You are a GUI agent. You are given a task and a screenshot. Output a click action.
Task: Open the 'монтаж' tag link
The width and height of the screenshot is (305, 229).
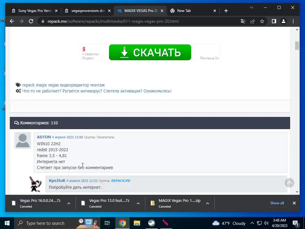click(x=98, y=85)
